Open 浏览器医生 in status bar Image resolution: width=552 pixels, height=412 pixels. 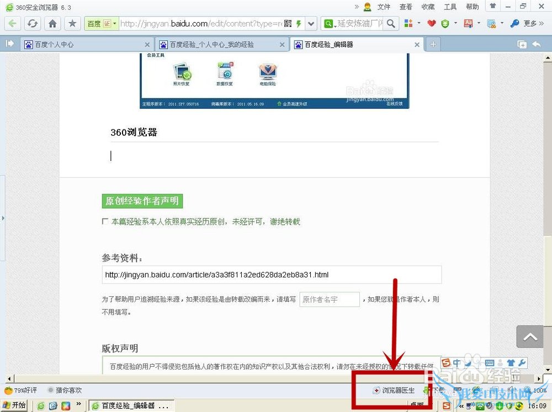point(394,390)
